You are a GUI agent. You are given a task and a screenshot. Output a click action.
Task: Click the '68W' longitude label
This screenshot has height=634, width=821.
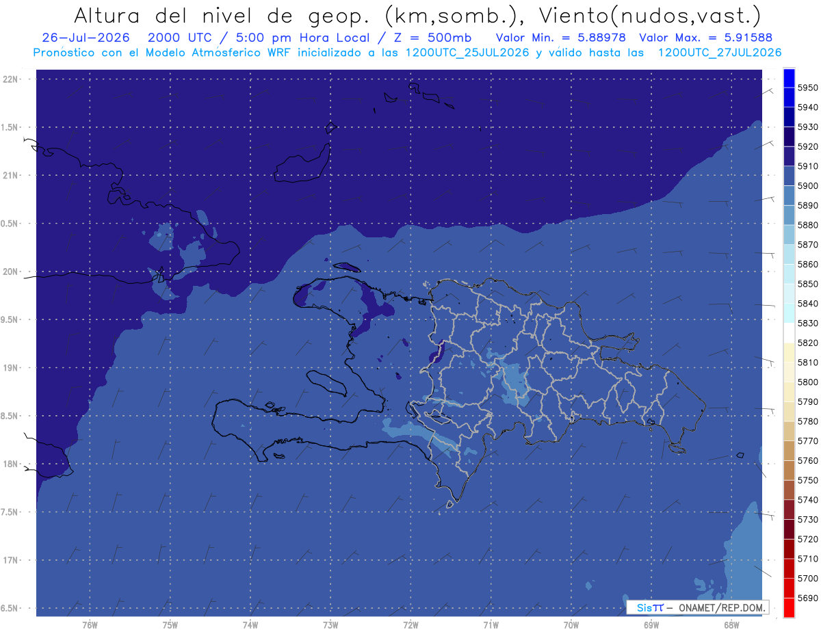pyautogui.click(x=731, y=625)
